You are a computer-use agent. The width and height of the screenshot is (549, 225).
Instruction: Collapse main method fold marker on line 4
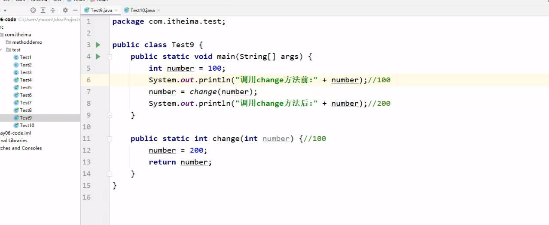coord(110,57)
